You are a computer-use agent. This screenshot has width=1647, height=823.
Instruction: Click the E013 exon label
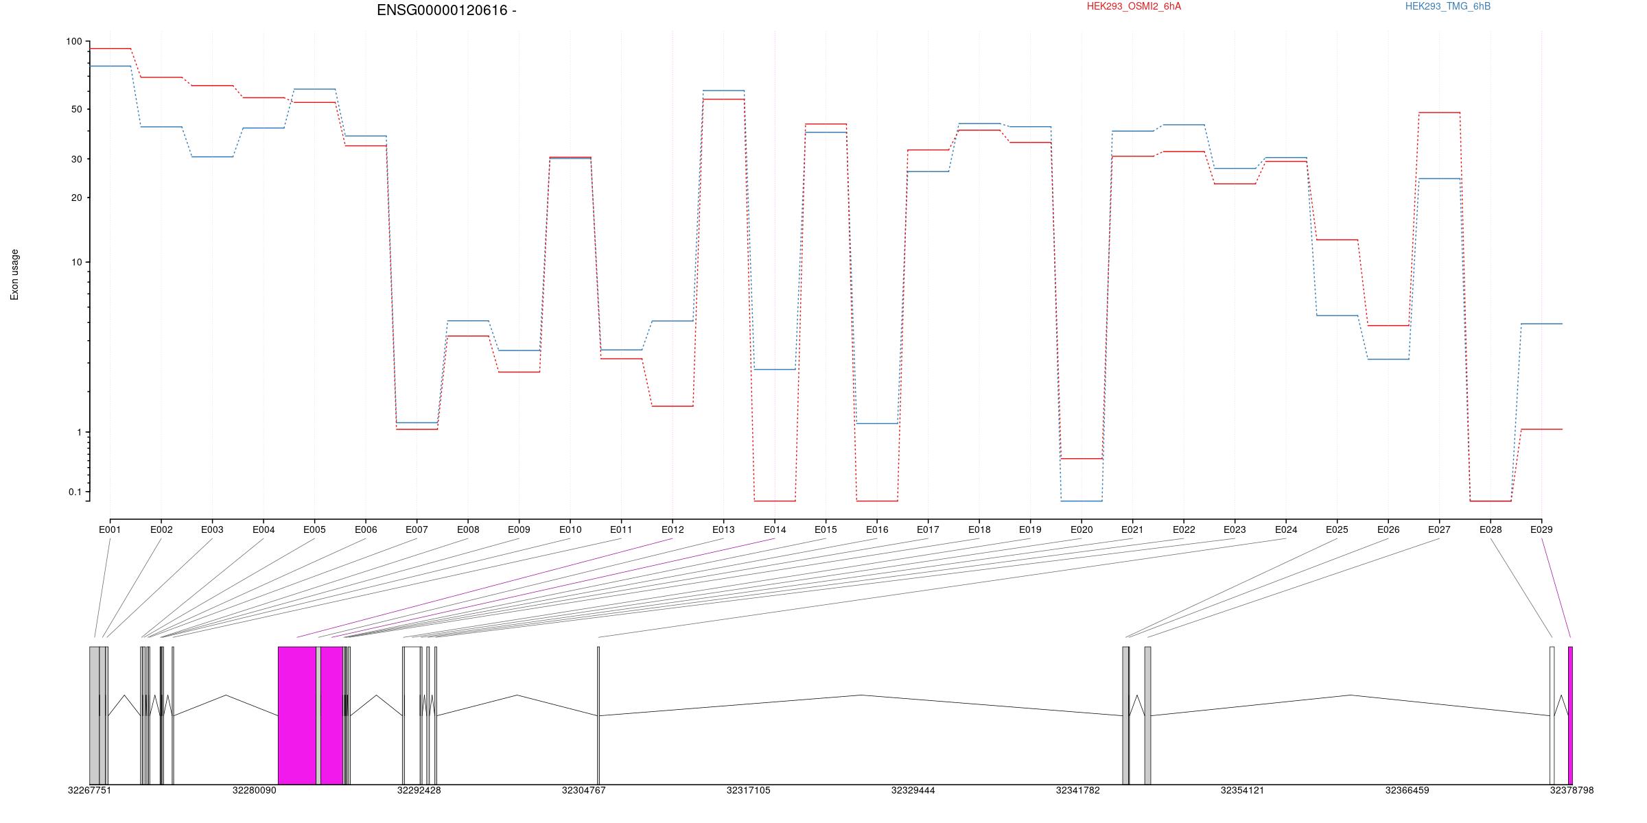[x=723, y=529]
